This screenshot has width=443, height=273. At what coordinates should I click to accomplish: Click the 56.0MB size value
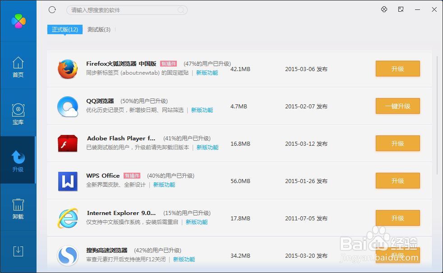[x=240, y=181]
